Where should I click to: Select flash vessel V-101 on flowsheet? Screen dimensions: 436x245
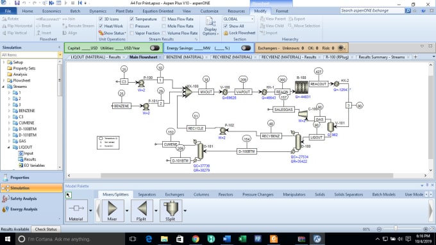(x=330, y=127)
